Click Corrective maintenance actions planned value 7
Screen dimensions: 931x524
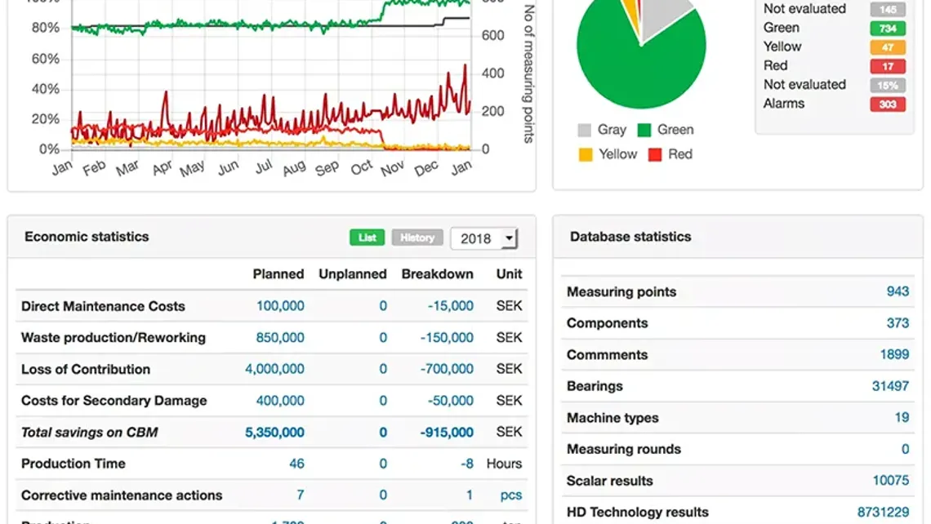coord(300,495)
